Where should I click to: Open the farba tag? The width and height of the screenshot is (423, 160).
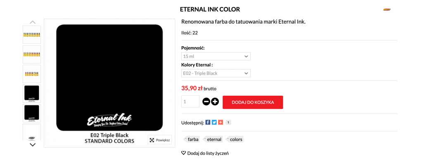191,139
